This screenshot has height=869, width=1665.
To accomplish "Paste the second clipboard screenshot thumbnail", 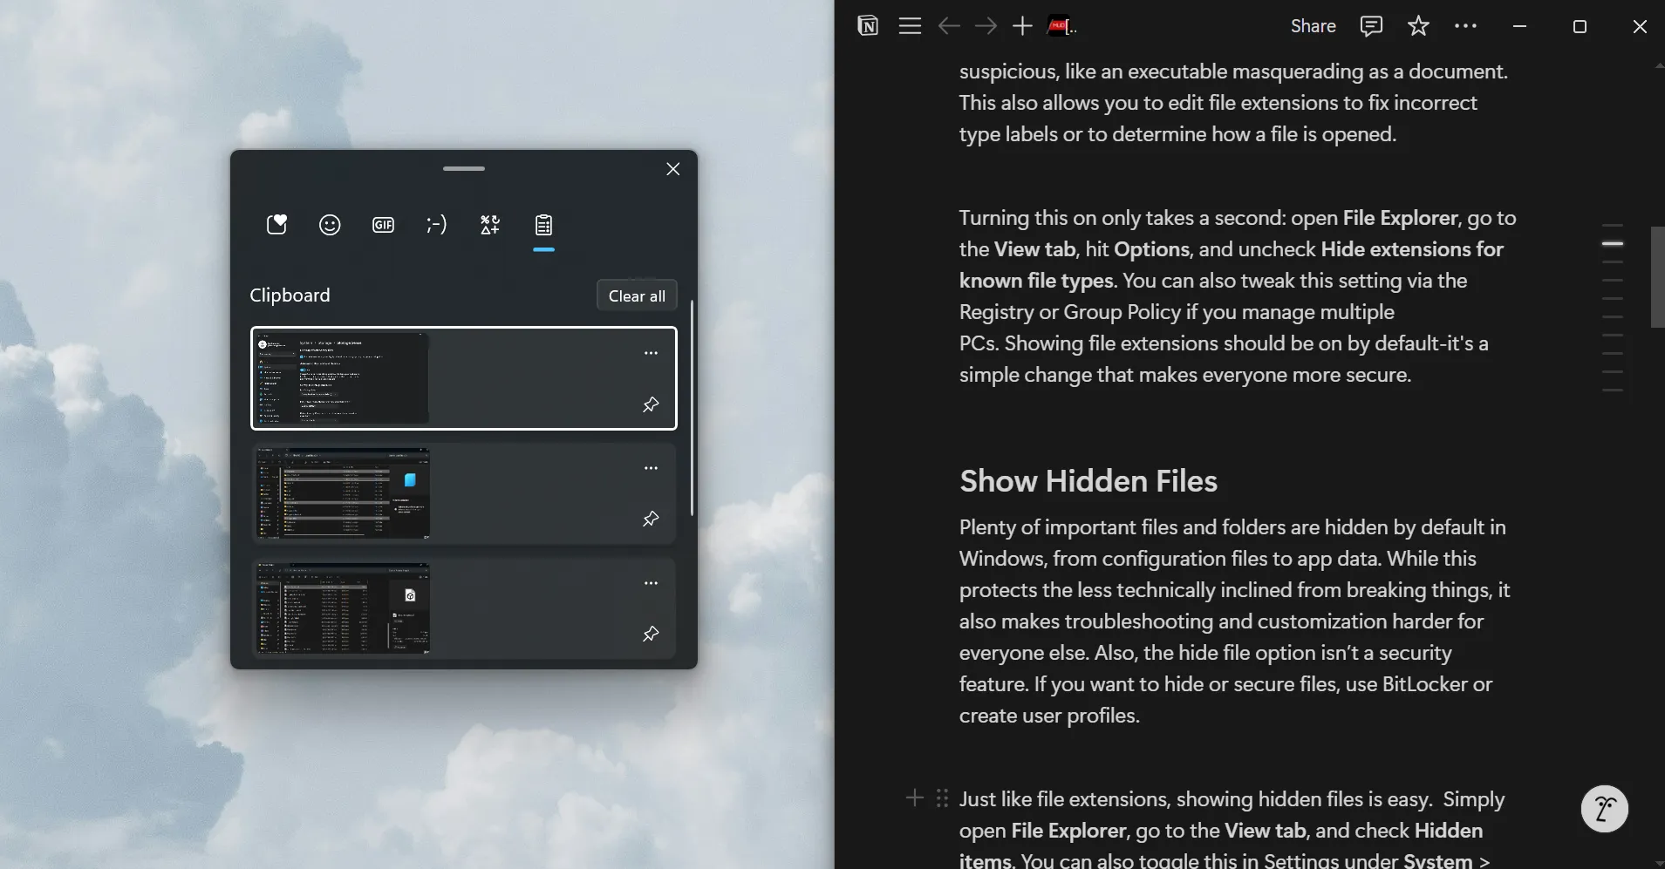I will (x=343, y=493).
